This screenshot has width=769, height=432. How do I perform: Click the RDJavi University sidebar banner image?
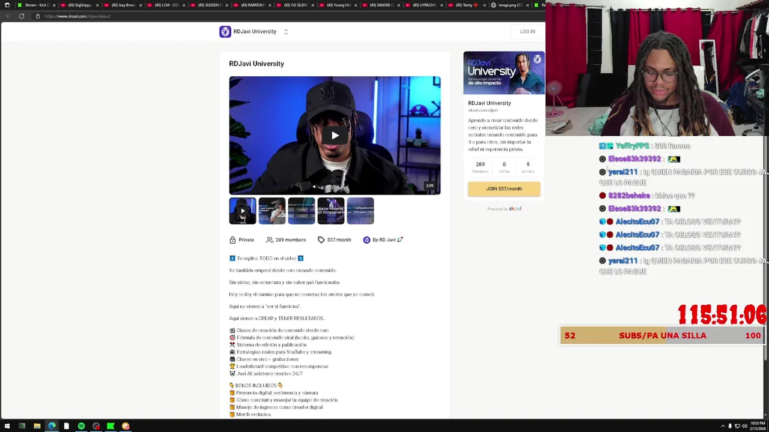point(504,73)
